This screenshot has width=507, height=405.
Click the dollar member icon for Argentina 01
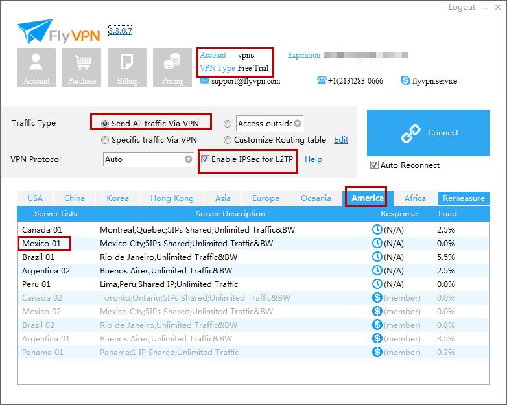[377, 338]
